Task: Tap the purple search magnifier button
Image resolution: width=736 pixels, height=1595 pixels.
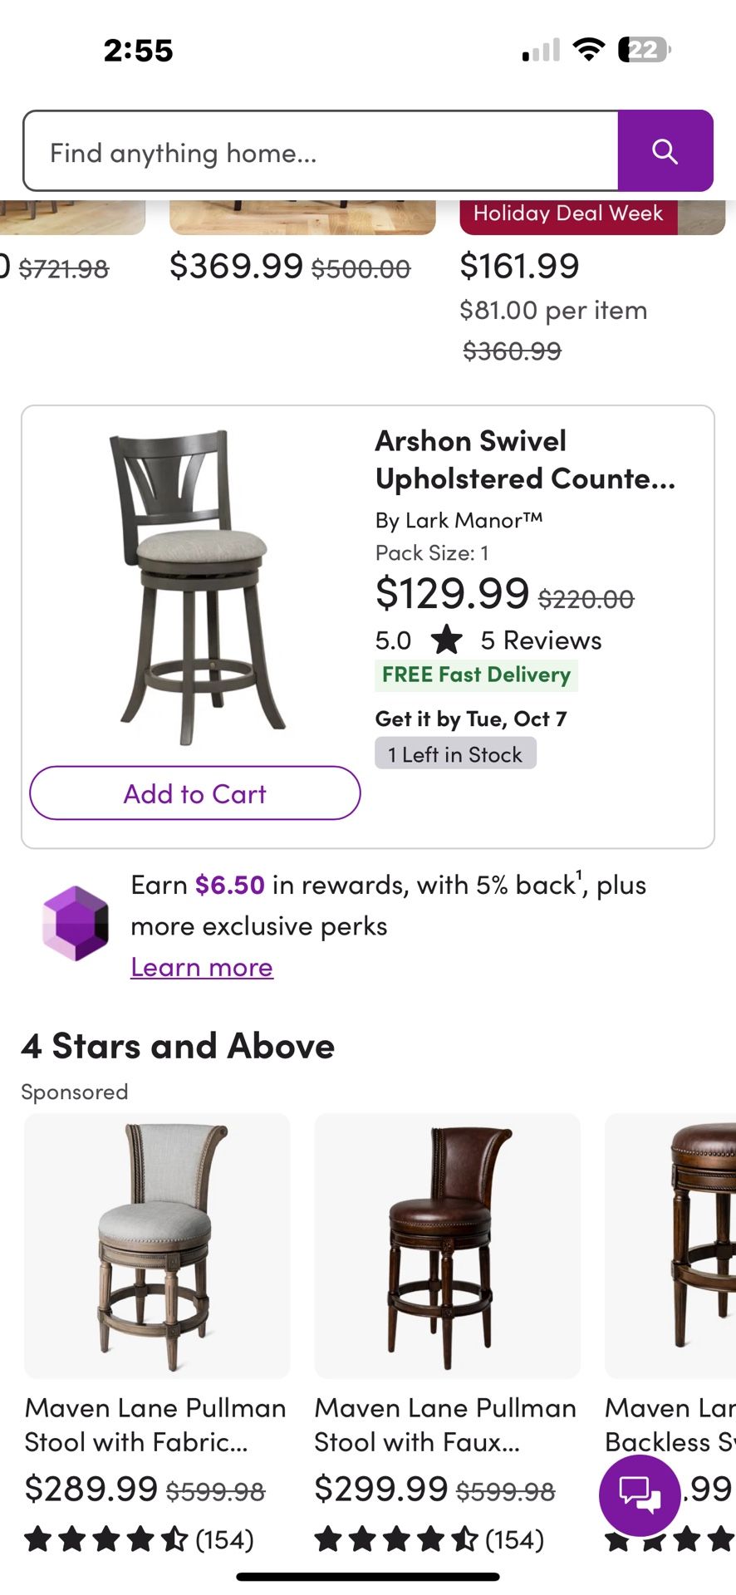Action: tap(665, 151)
